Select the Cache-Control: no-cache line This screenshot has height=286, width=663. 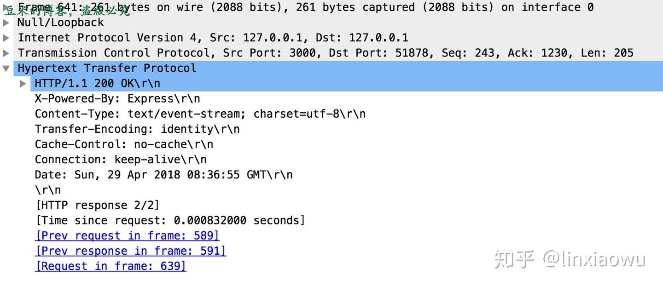tap(124, 144)
